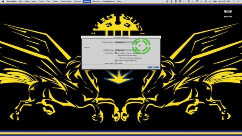Open the Clip menu
Image resolution: width=242 pixels, height=136 pixels.
tap(48, 2)
